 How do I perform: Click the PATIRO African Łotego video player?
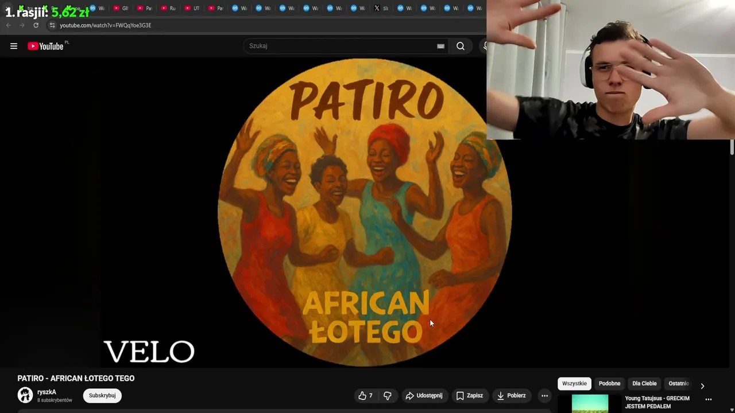pos(365,212)
